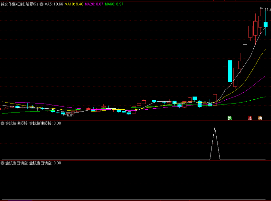Viewport: 271px width, 201px height.
Task: Click the 金坑快速反转 indicator name label
Action: (16, 123)
